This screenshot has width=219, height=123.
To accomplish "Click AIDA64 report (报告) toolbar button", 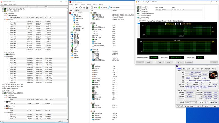I will pyautogui.click(x=94, y=8).
